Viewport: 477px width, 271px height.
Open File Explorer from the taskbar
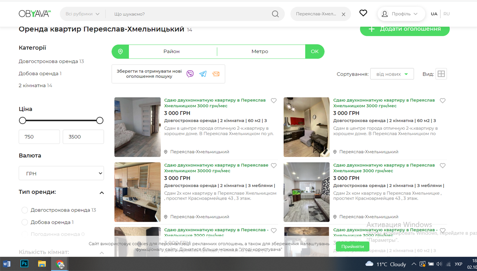click(x=42, y=264)
